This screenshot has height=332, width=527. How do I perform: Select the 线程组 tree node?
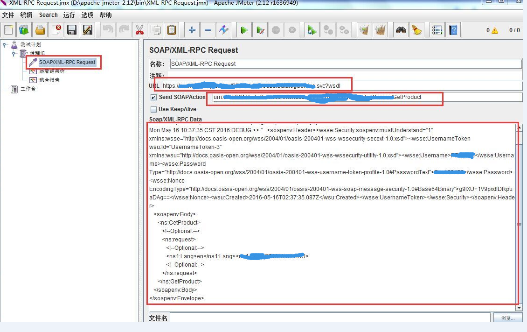tap(37, 53)
